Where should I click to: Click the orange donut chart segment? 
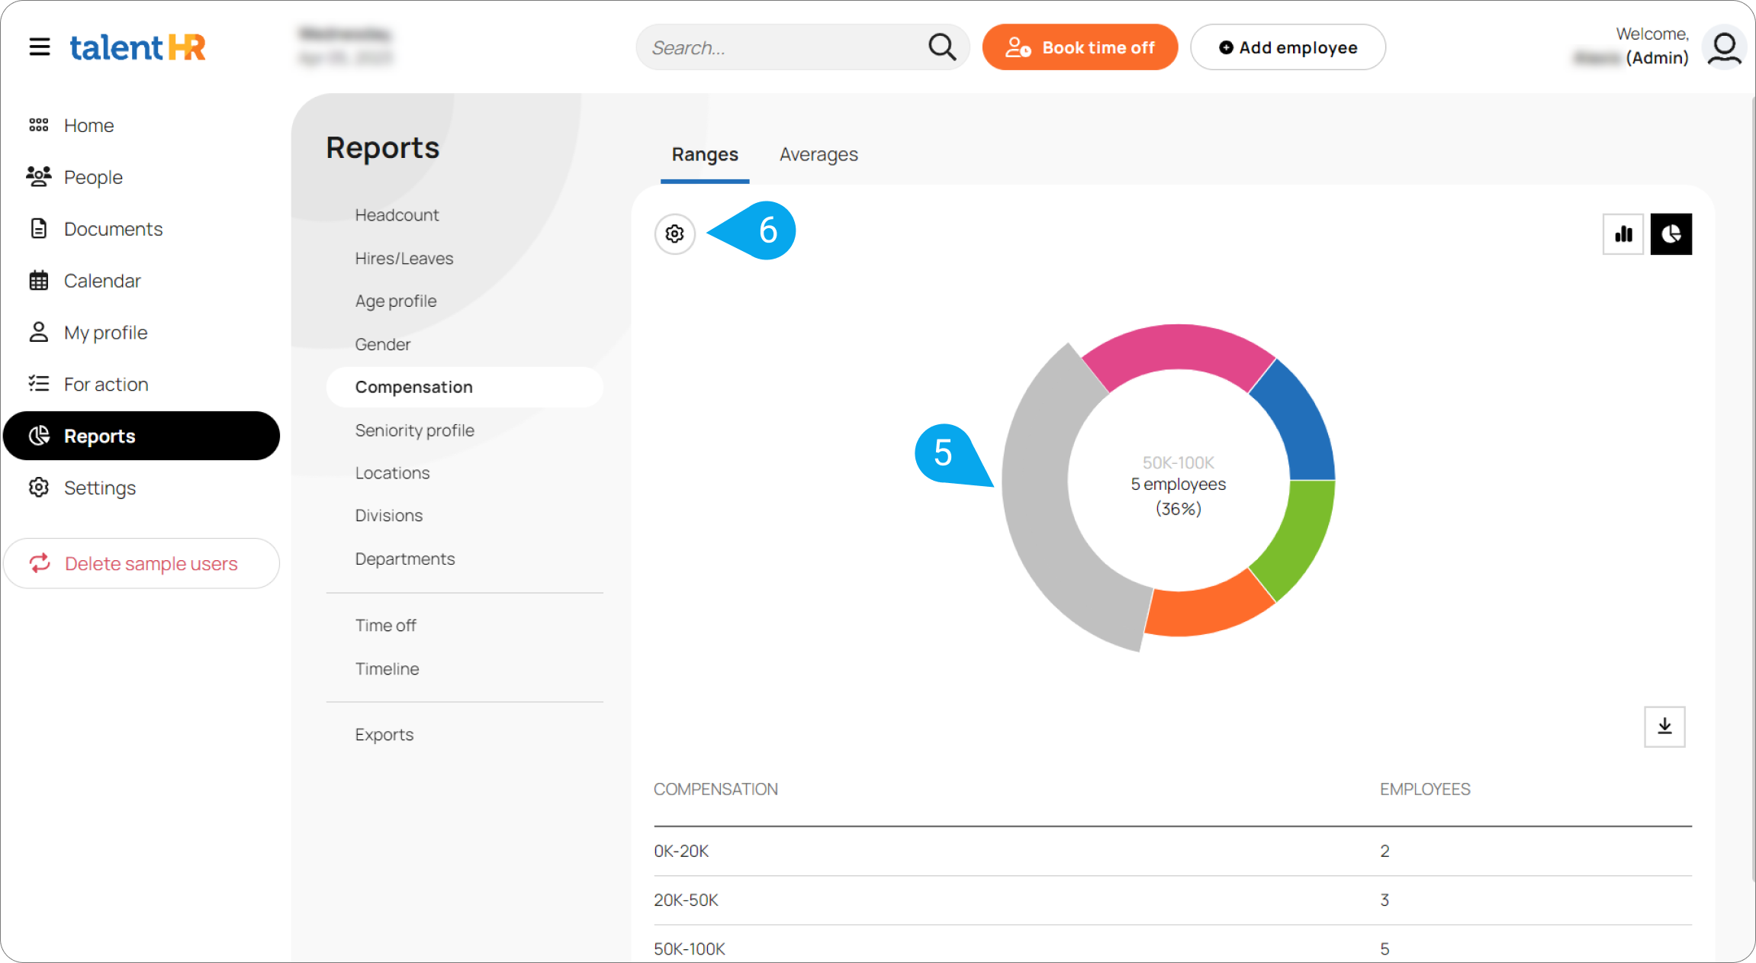(1205, 609)
